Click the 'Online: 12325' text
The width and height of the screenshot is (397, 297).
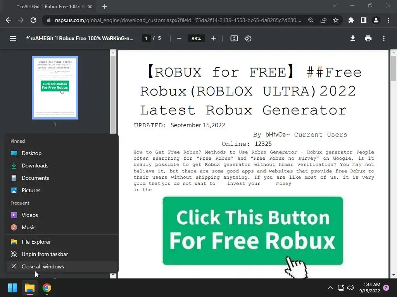(x=247, y=144)
